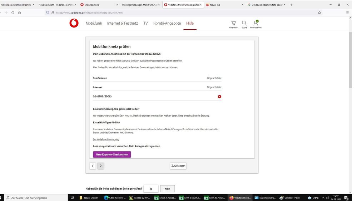Open a new browser tab with plus
Viewport: 357px width, 201px height.
292,5
